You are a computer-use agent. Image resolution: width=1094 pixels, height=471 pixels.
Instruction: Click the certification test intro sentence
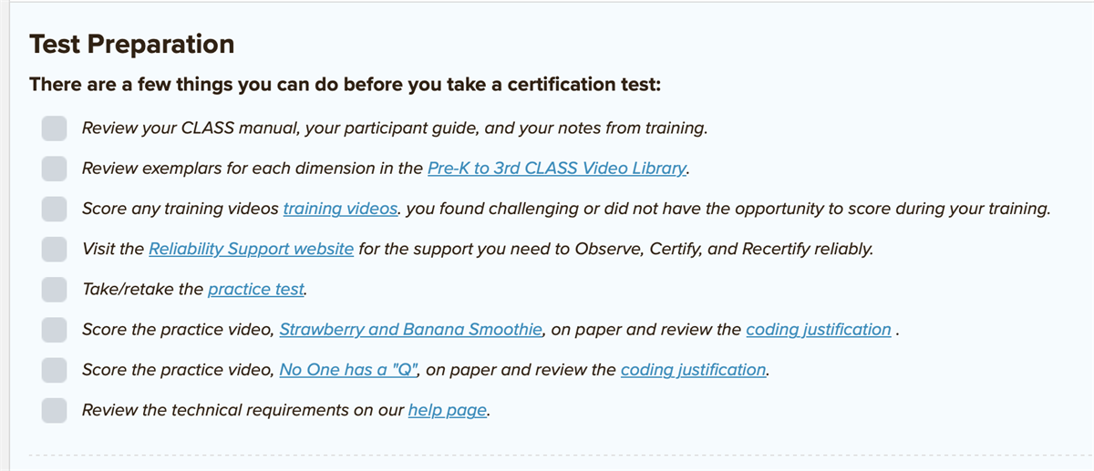click(x=345, y=85)
